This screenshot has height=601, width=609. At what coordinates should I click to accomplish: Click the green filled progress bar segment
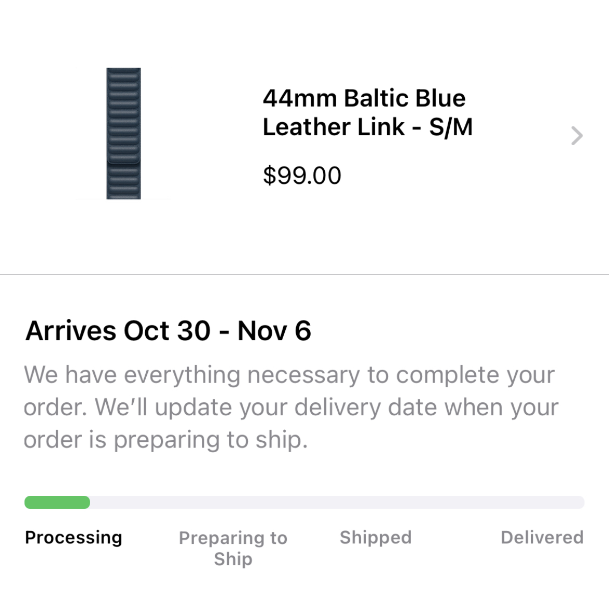pos(57,502)
